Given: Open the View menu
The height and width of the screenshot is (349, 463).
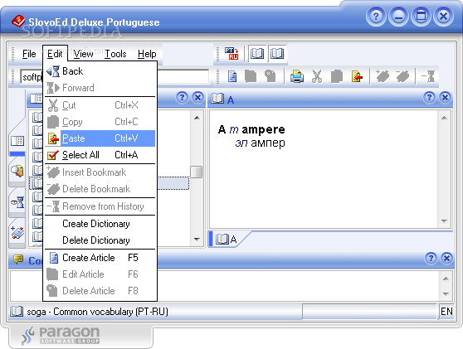Looking at the screenshot, I should [83, 54].
